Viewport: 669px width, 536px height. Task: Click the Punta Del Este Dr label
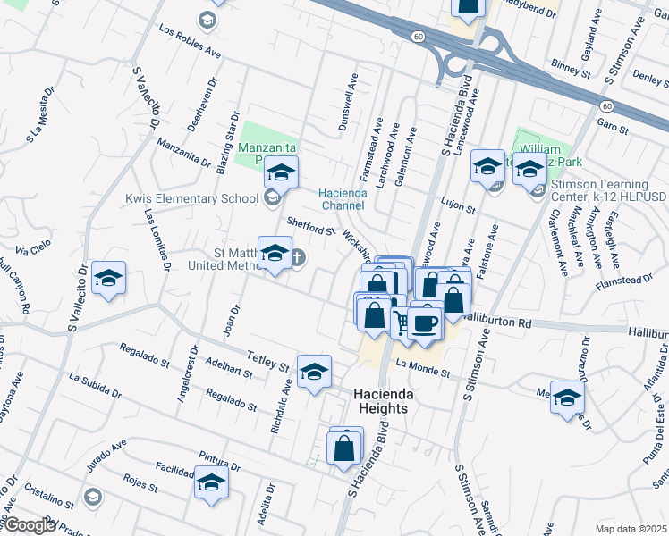(x=654, y=429)
